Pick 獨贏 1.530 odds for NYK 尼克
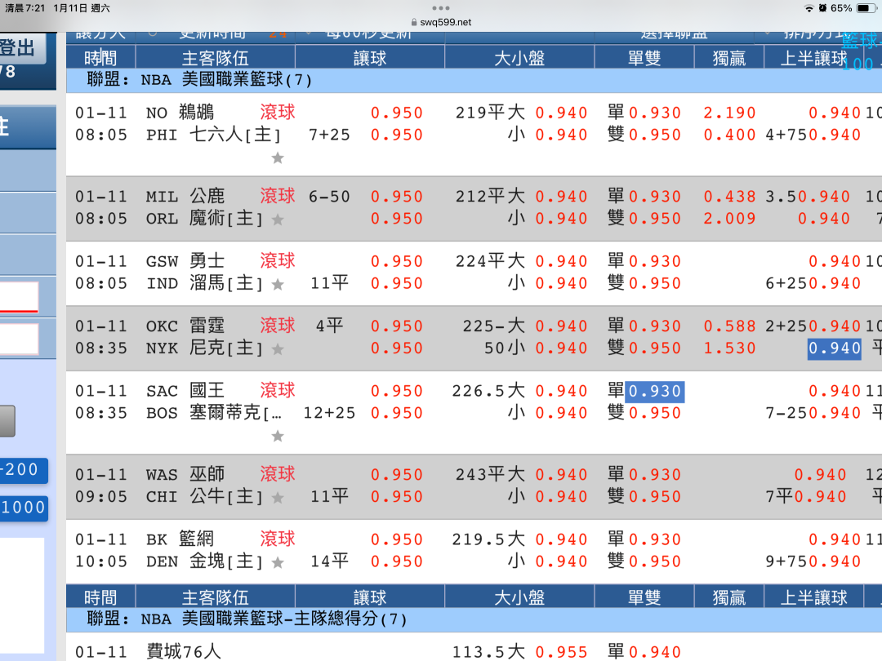The image size is (882, 661). (x=729, y=348)
